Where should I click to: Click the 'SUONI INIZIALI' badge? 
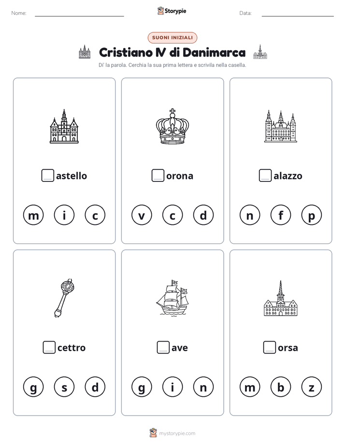click(x=172, y=38)
